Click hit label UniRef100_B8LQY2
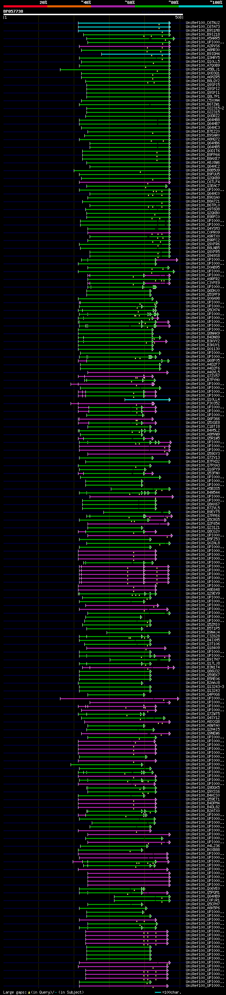Image resolution: width=226 pixels, height=995 pixels. click(203, 81)
